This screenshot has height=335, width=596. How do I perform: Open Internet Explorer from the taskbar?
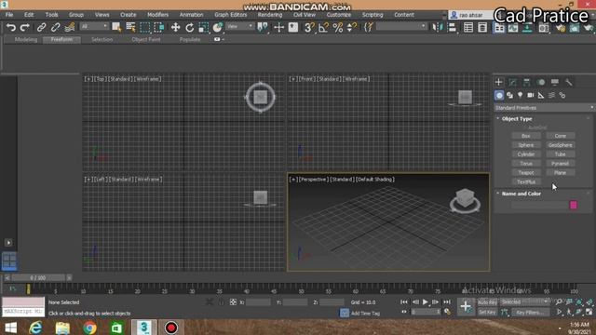pos(35,328)
